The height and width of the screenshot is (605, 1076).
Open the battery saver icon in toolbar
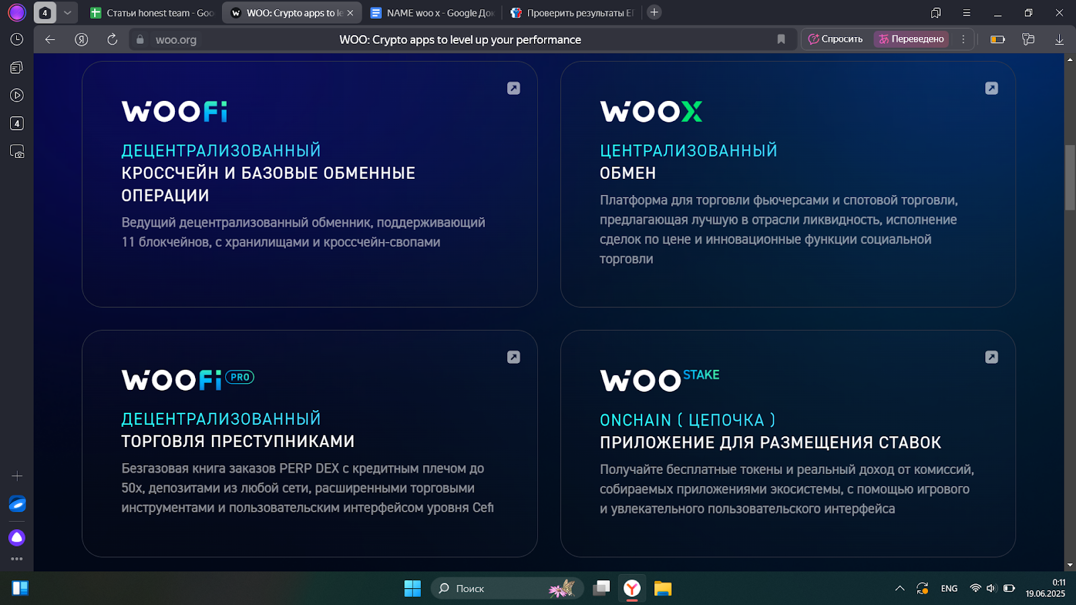point(997,40)
